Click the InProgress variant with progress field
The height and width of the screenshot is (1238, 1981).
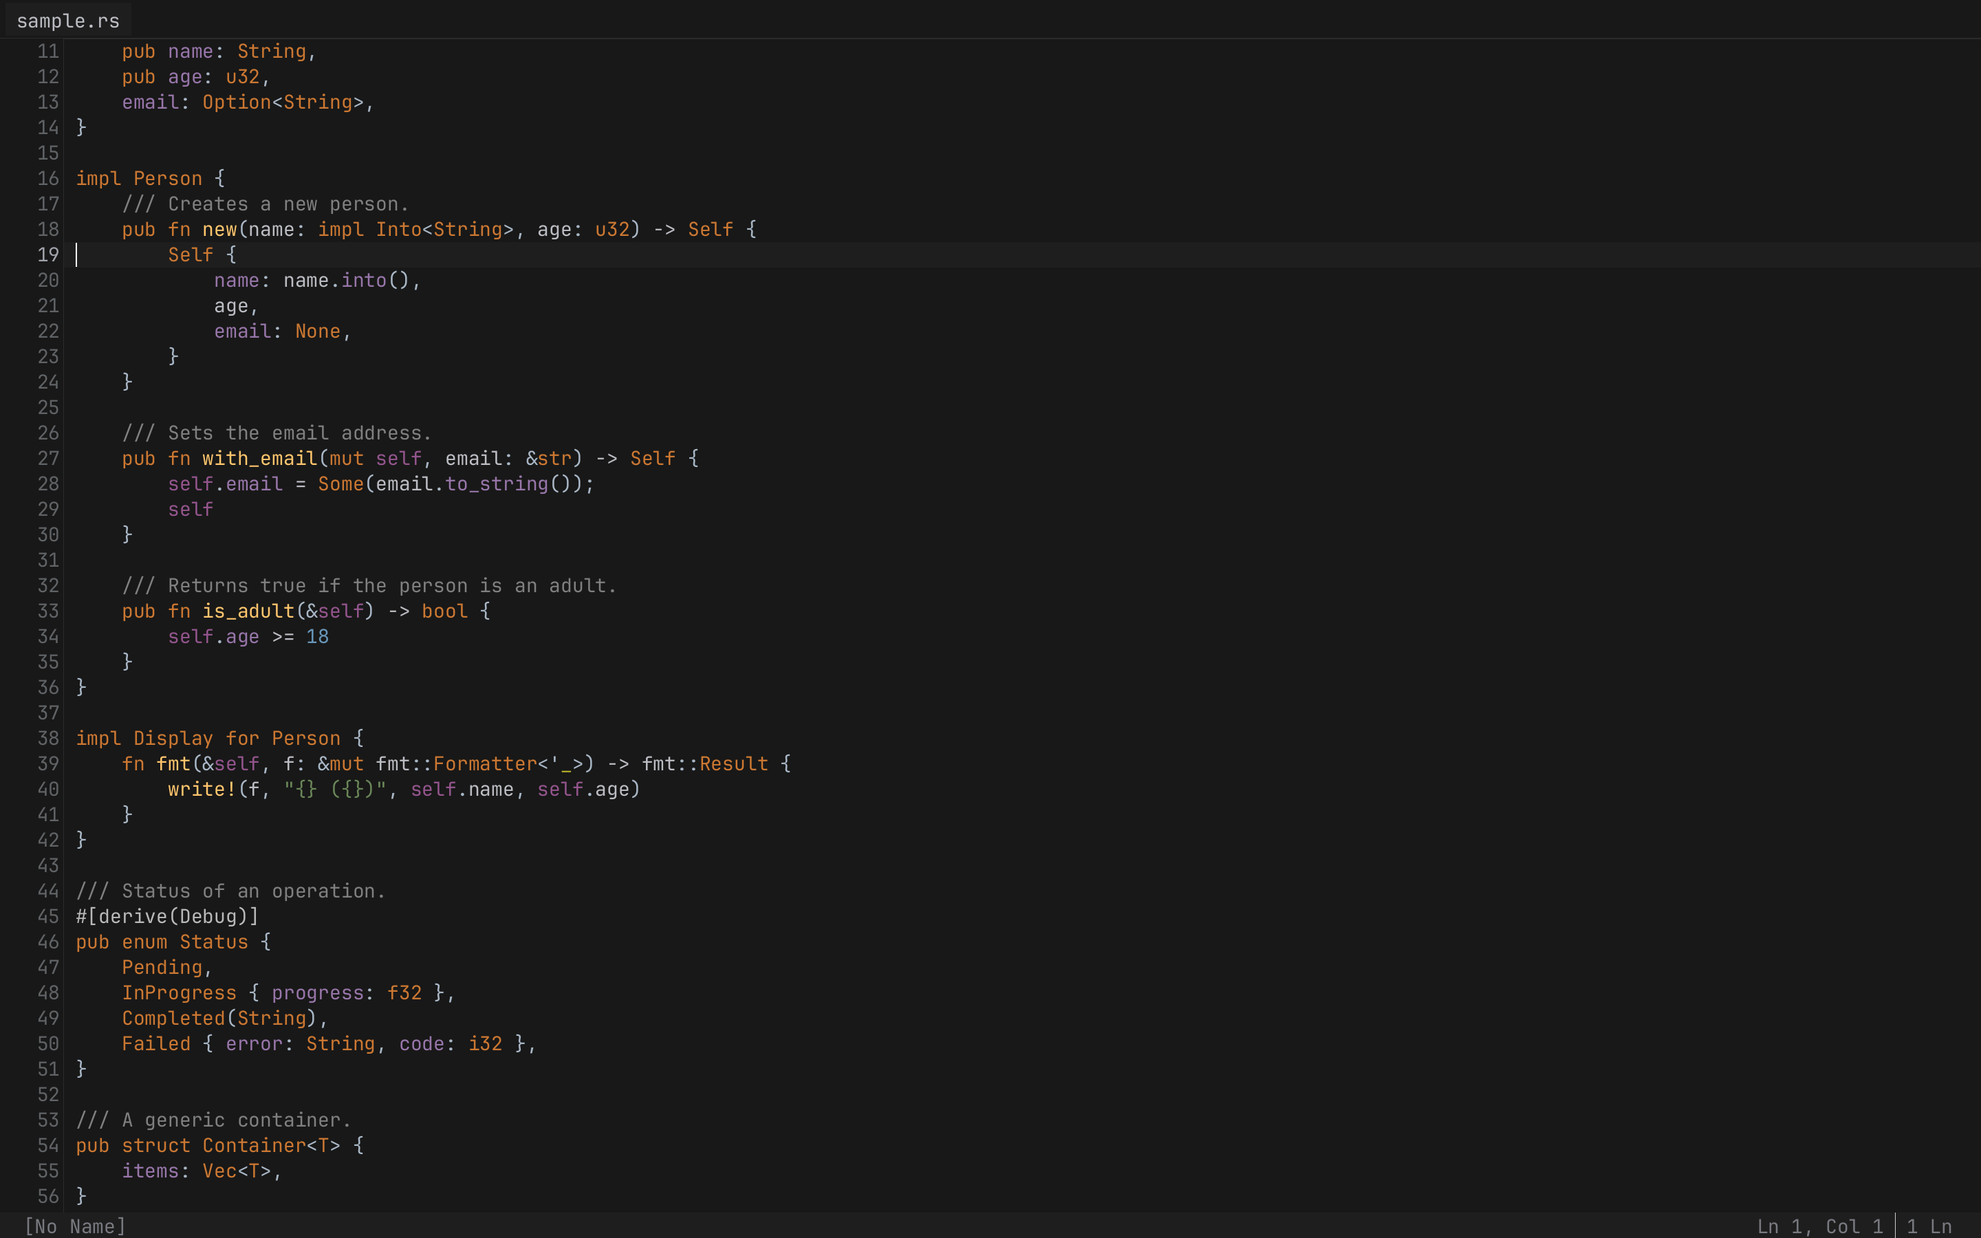tap(178, 992)
